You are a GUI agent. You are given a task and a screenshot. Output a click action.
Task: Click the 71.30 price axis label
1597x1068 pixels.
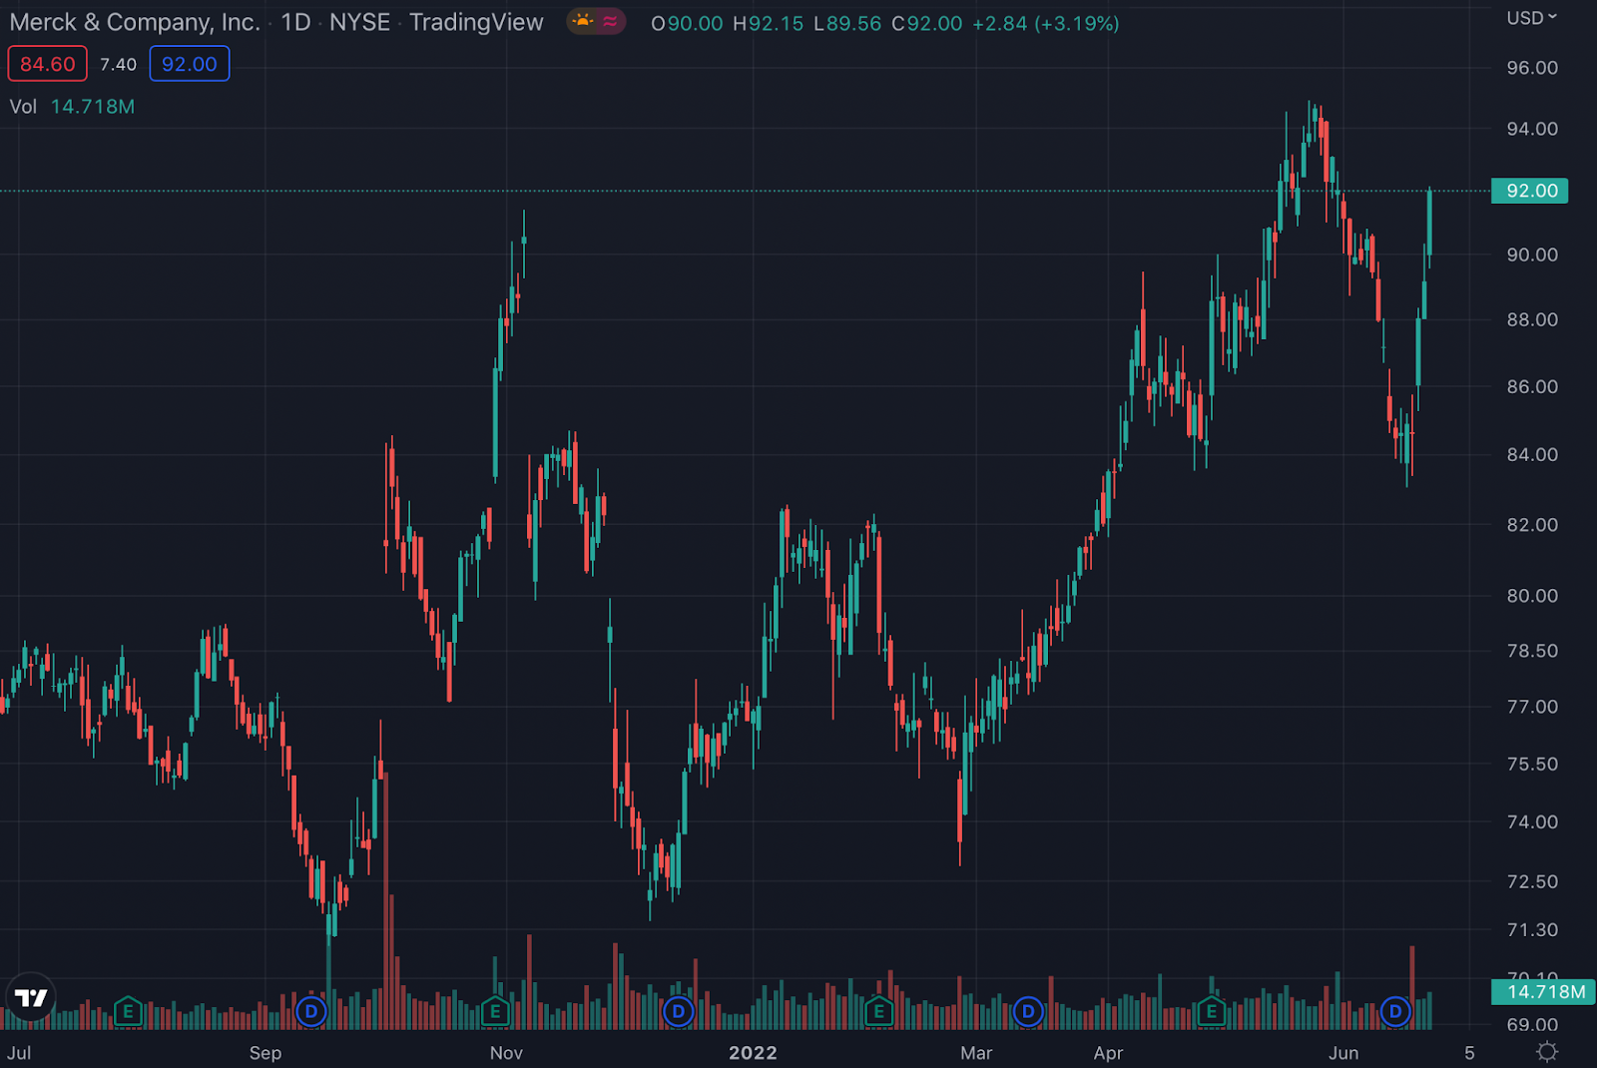(x=1532, y=929)
